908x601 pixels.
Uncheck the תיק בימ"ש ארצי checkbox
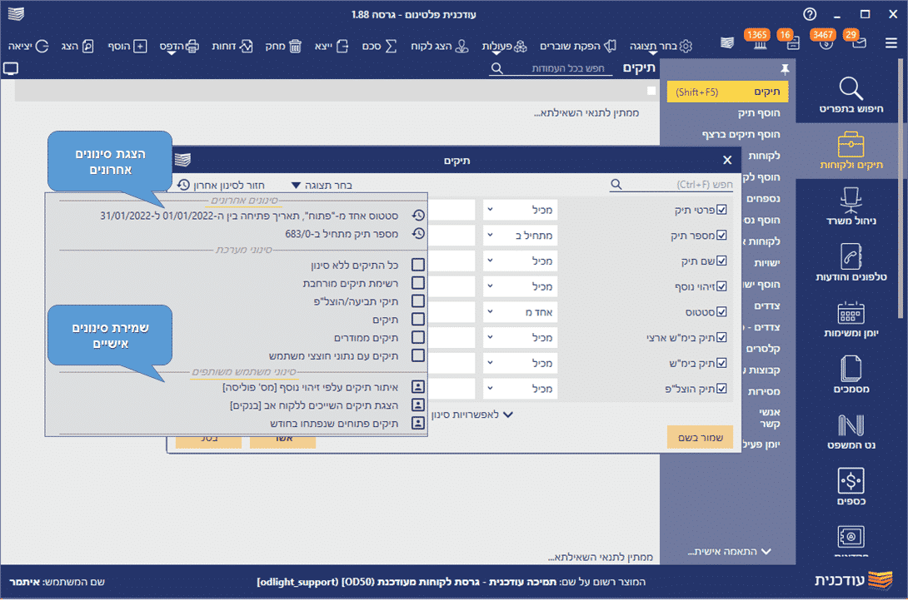pos(721,337)
